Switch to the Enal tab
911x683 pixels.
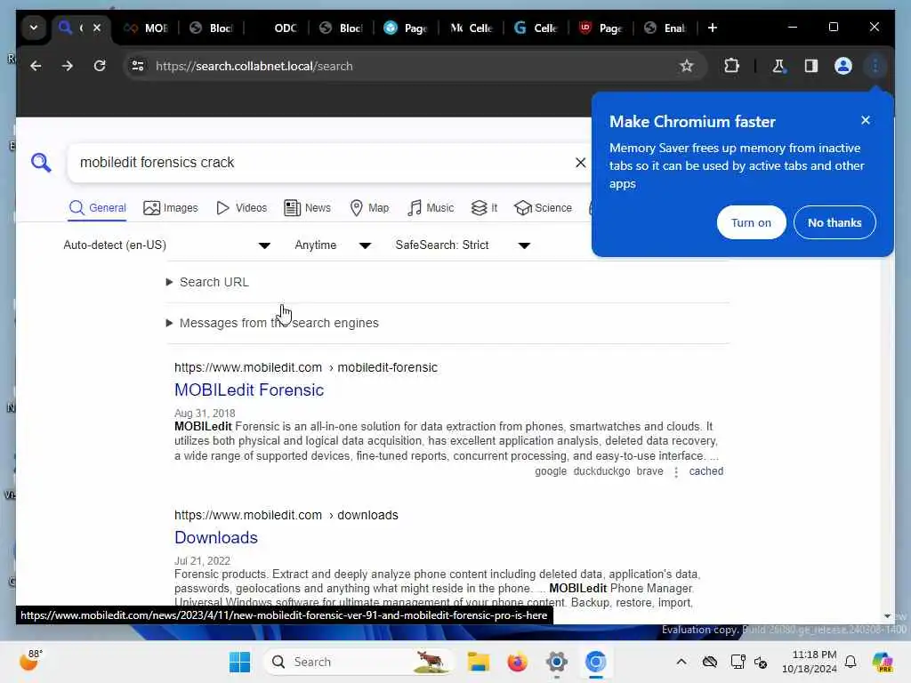[665, 28]
